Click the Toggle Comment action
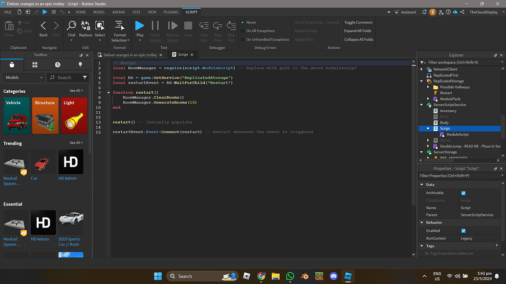 click(x=358, y=22)
